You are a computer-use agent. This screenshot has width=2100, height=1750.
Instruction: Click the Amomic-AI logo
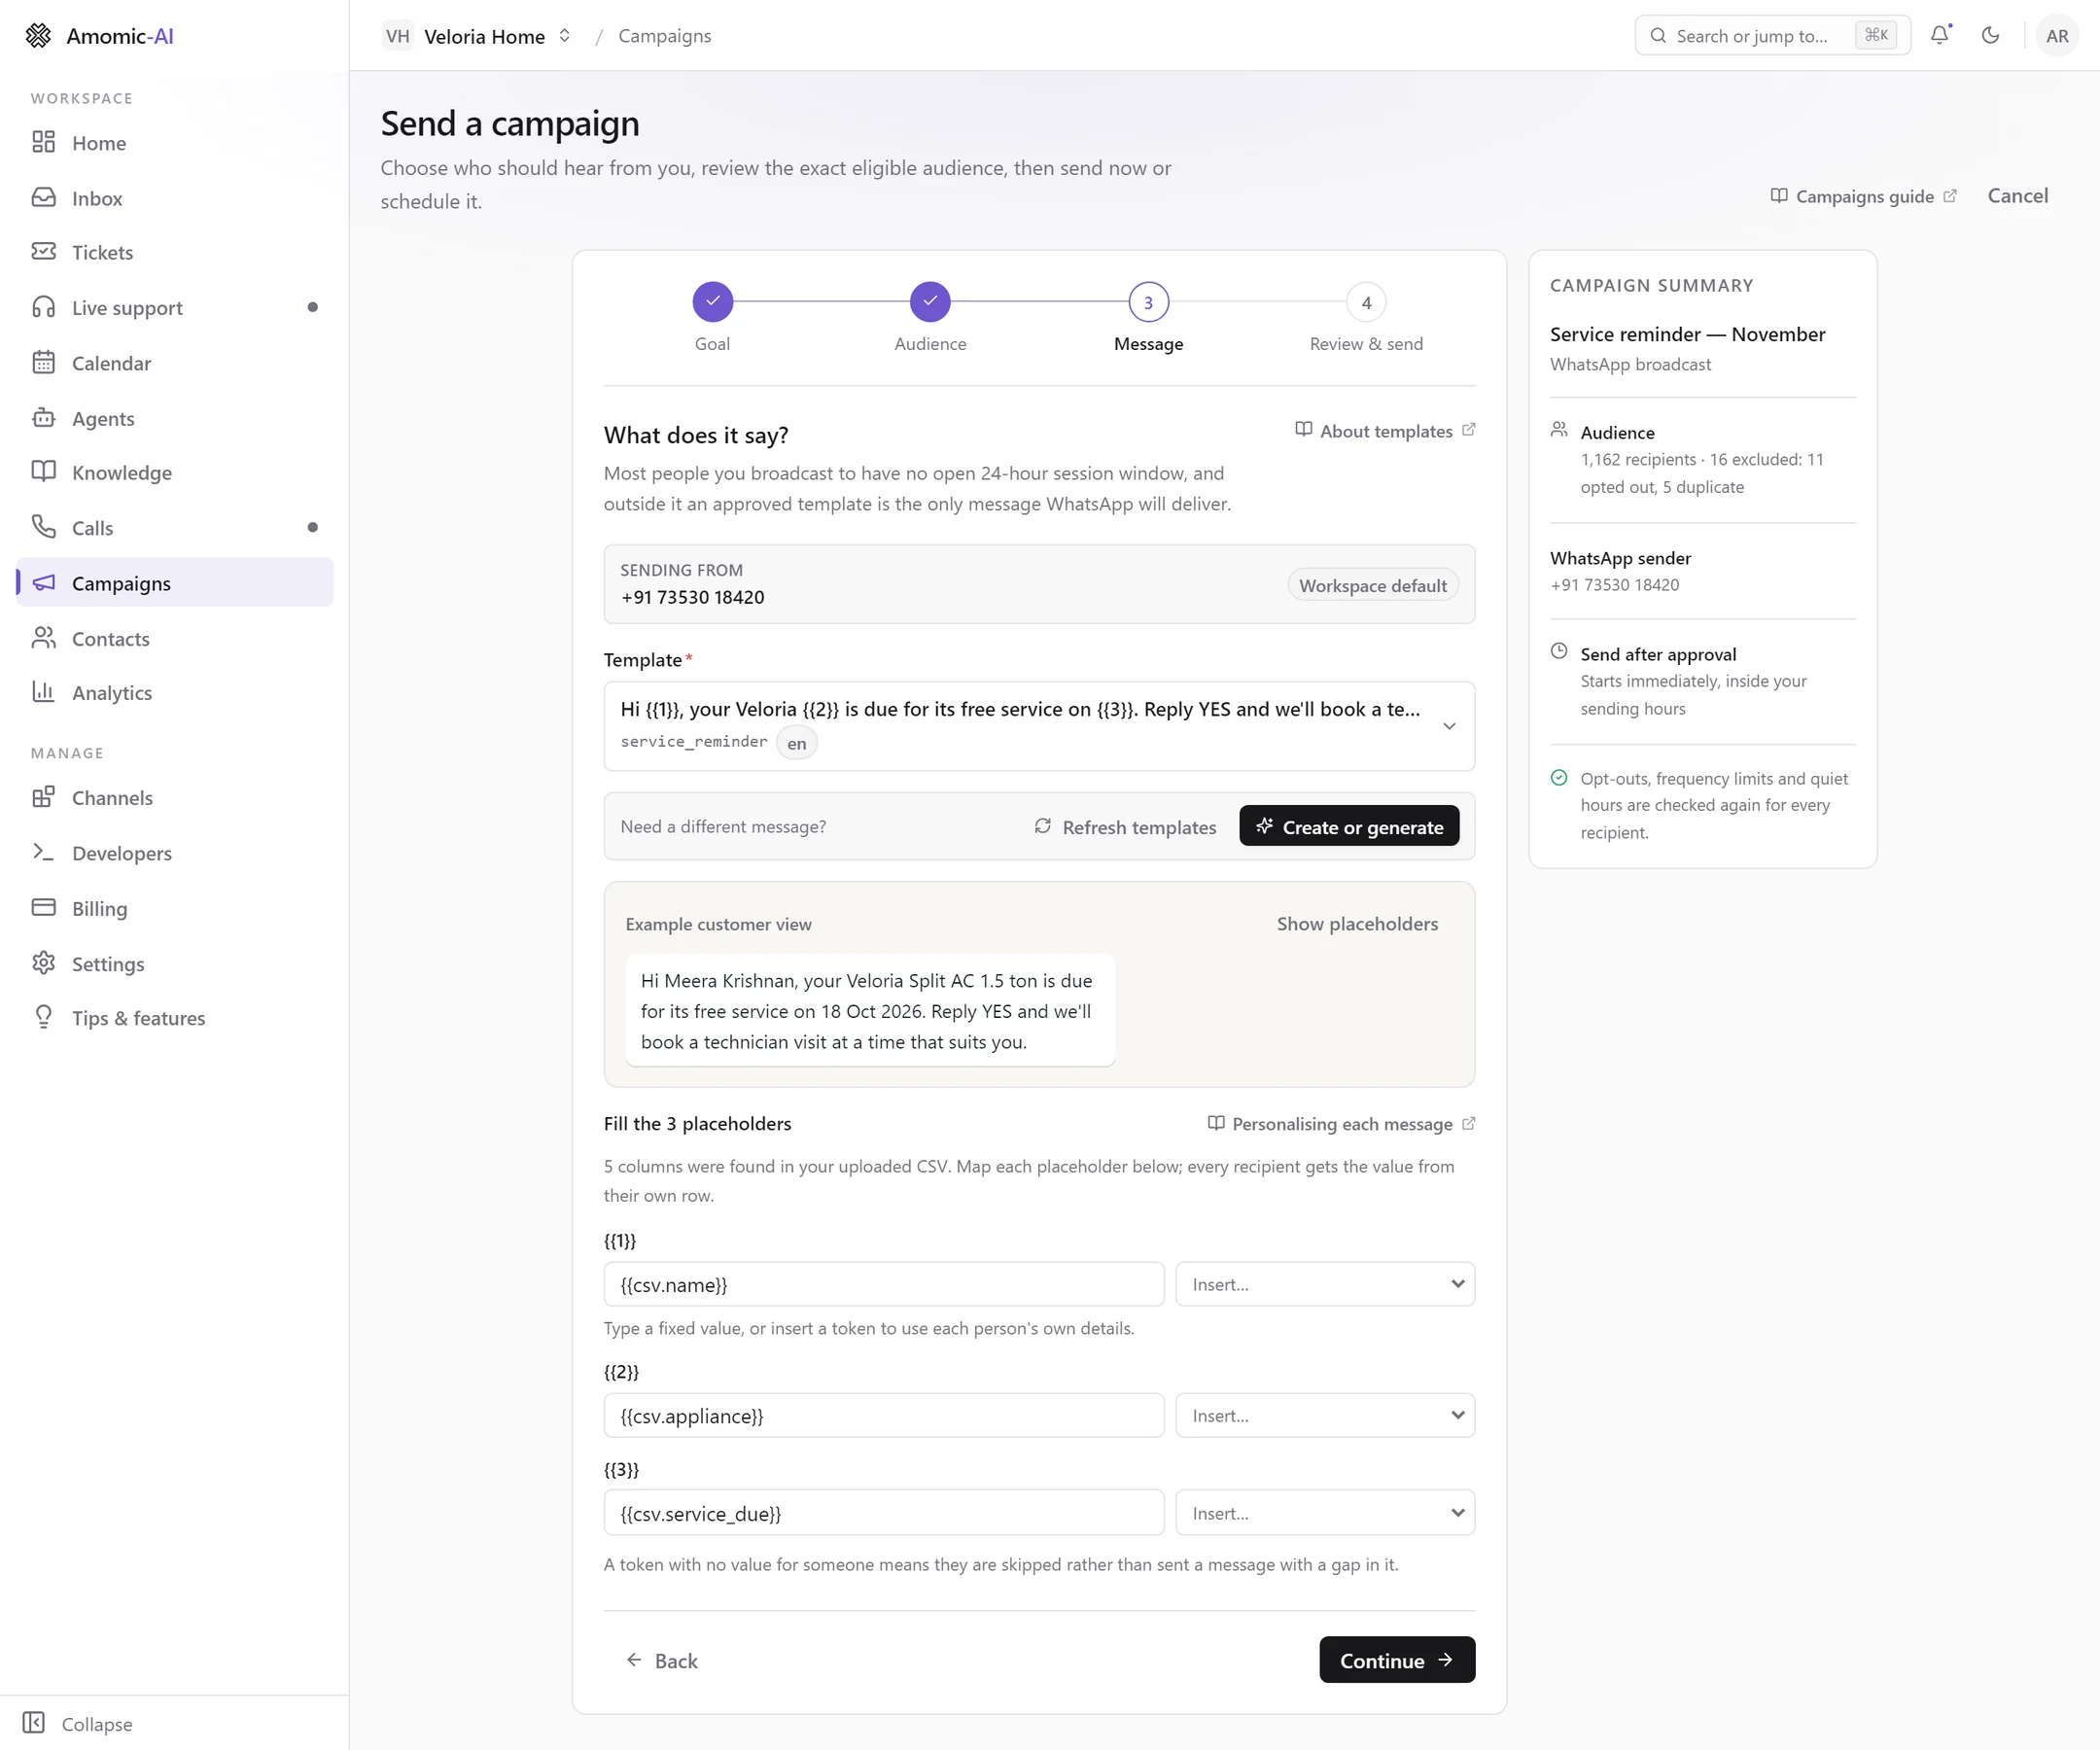coord(99,36)
